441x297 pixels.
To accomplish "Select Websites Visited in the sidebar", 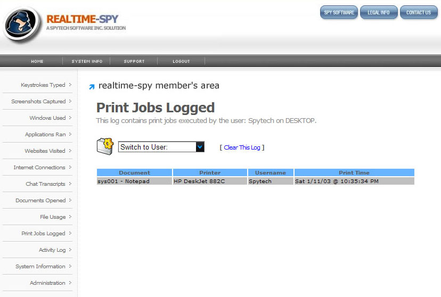I will [45, 151].
